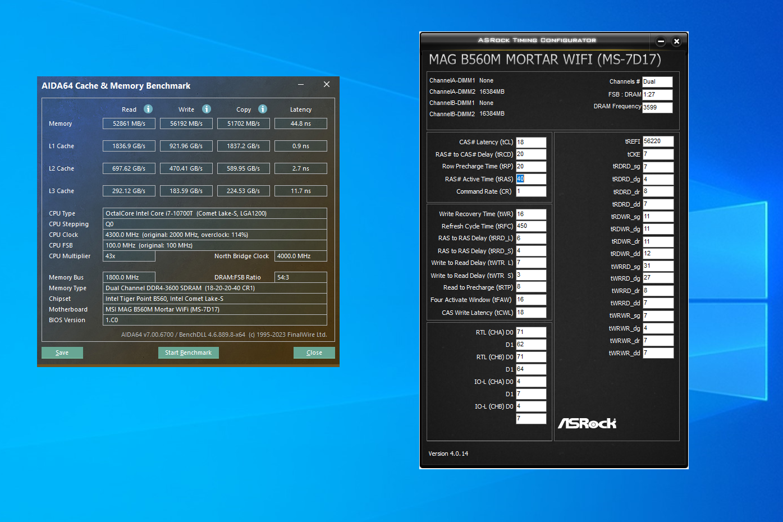Click the L2 Cache Copy value 589.95 GB/s

click(244, 168)
